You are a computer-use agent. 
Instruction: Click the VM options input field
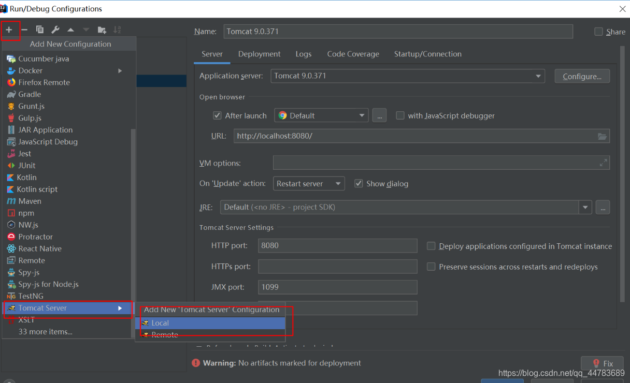[441, 163]
